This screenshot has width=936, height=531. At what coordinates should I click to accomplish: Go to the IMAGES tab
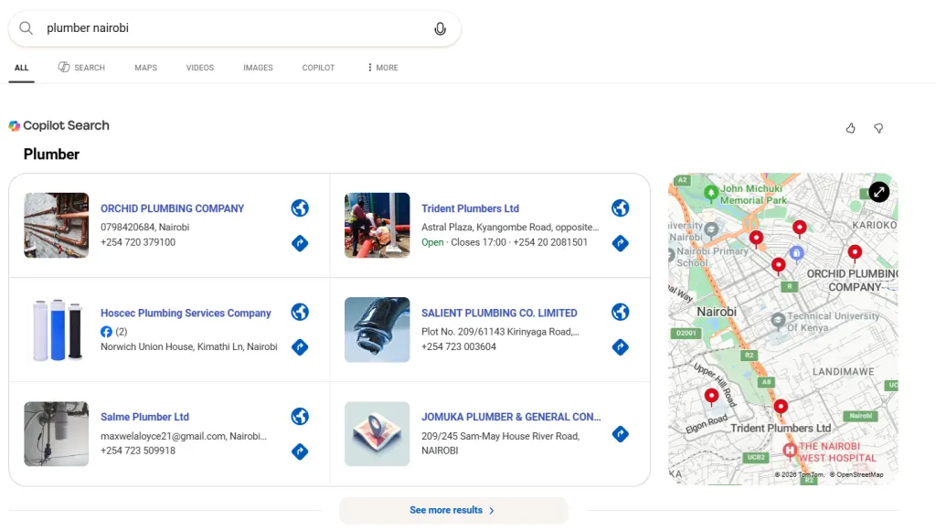258,68
